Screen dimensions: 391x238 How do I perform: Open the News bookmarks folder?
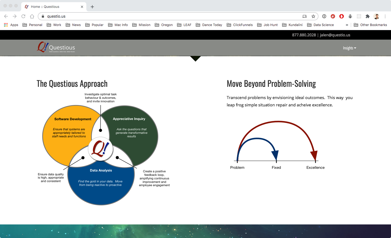point(73,25)
